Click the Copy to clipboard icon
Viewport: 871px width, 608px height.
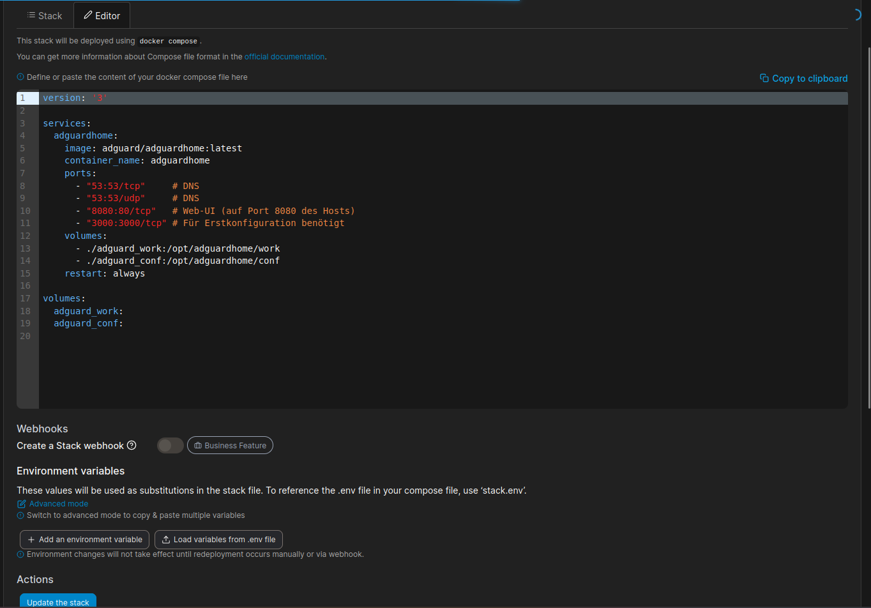(x=764, y=78)
